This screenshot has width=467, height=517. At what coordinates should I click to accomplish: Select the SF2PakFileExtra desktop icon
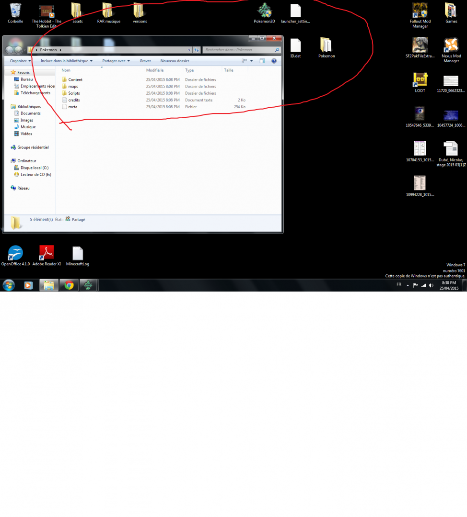[420, 48]
